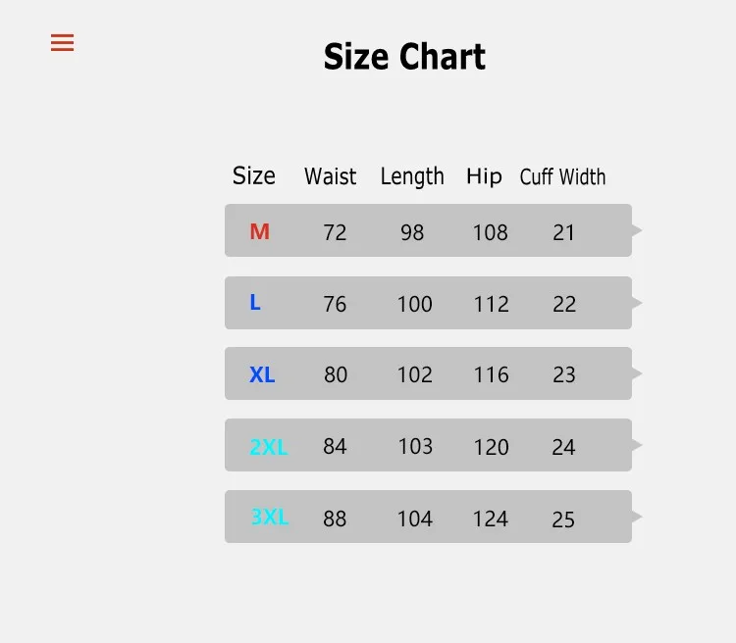The height and width of the screenshot is (643, 736).
Task: Click the Size Chart title
Action: tap(404, 57)
